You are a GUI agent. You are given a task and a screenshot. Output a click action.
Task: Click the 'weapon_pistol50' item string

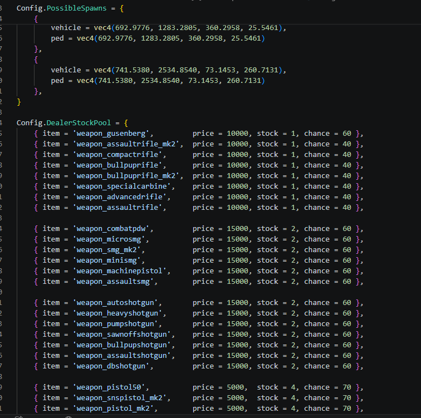coord(109,388)
